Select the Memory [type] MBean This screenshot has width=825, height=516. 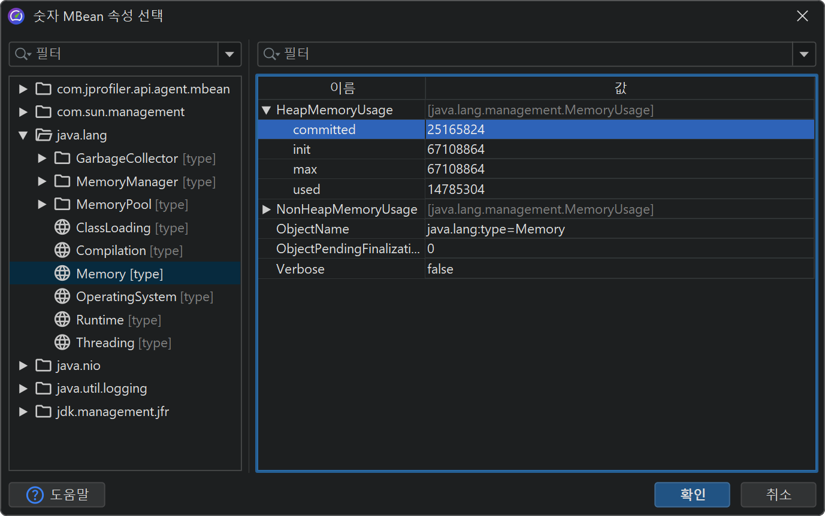[119, 274]
